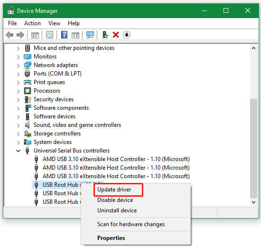Click the Show/Hide Action Pane toolbar icon
This screenshot has width=261, height=248.
point(75,35)
